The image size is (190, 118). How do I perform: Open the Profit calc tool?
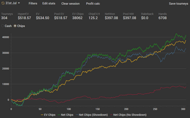point(93,4)
